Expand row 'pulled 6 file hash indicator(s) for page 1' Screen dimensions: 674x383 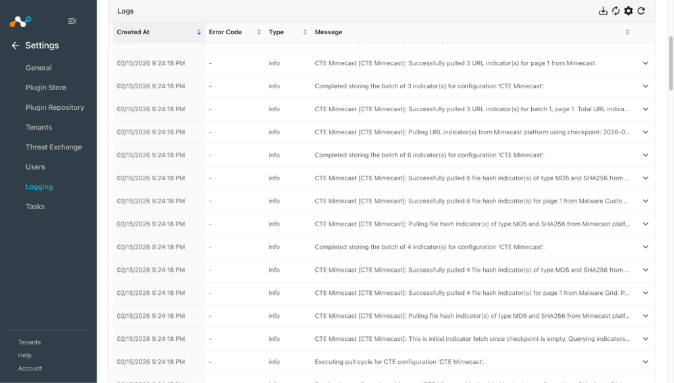646,201
